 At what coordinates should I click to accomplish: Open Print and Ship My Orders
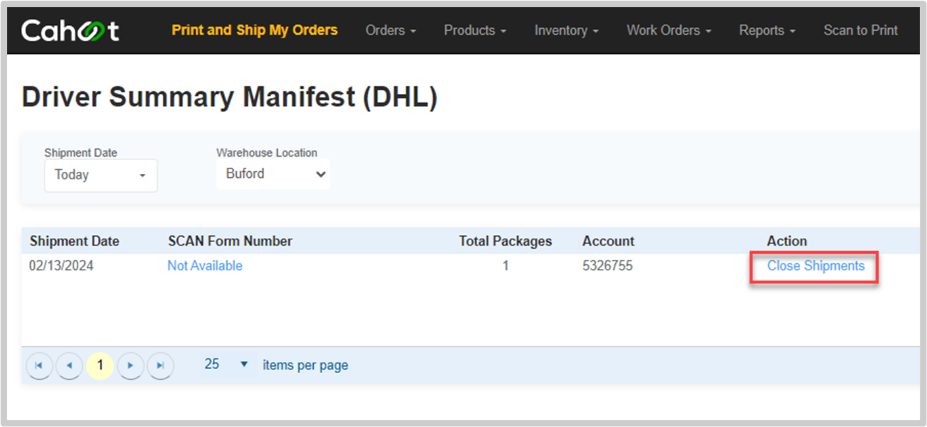[255, 30]
